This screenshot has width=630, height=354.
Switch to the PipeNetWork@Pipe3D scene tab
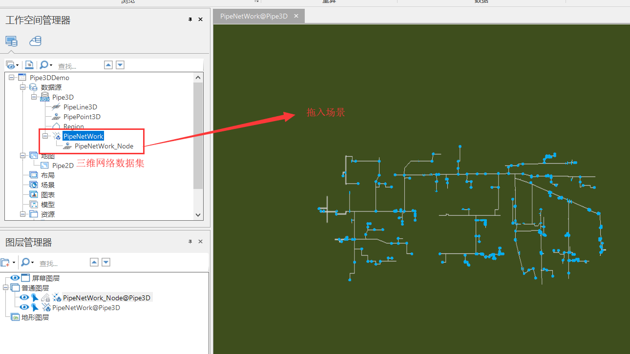pyautogui.click(x=254, y=16)
